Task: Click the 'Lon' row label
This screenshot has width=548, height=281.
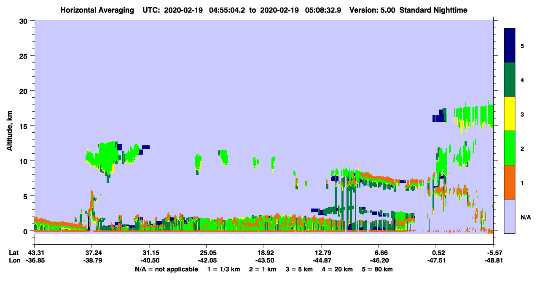Action: pos(14,261)
